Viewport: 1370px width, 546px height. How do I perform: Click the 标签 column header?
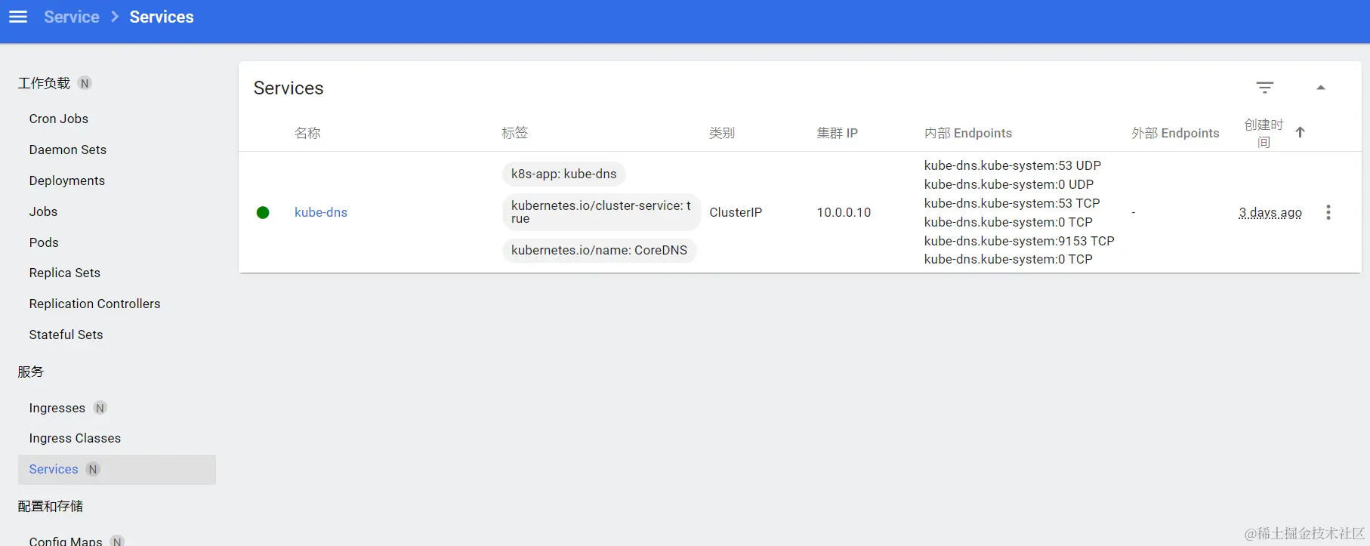[515, 133]
